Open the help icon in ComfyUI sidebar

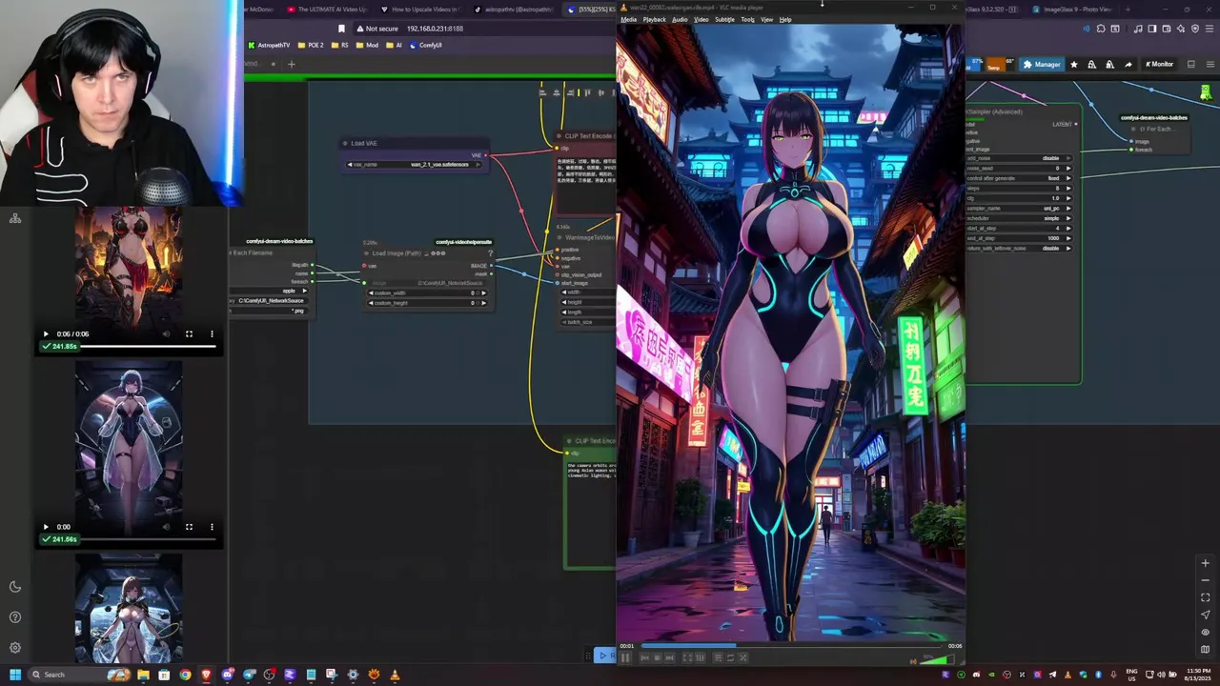pos(15,617)
